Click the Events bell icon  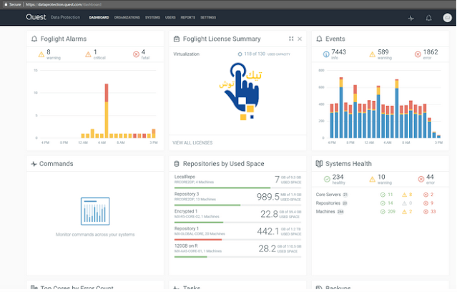319,39
